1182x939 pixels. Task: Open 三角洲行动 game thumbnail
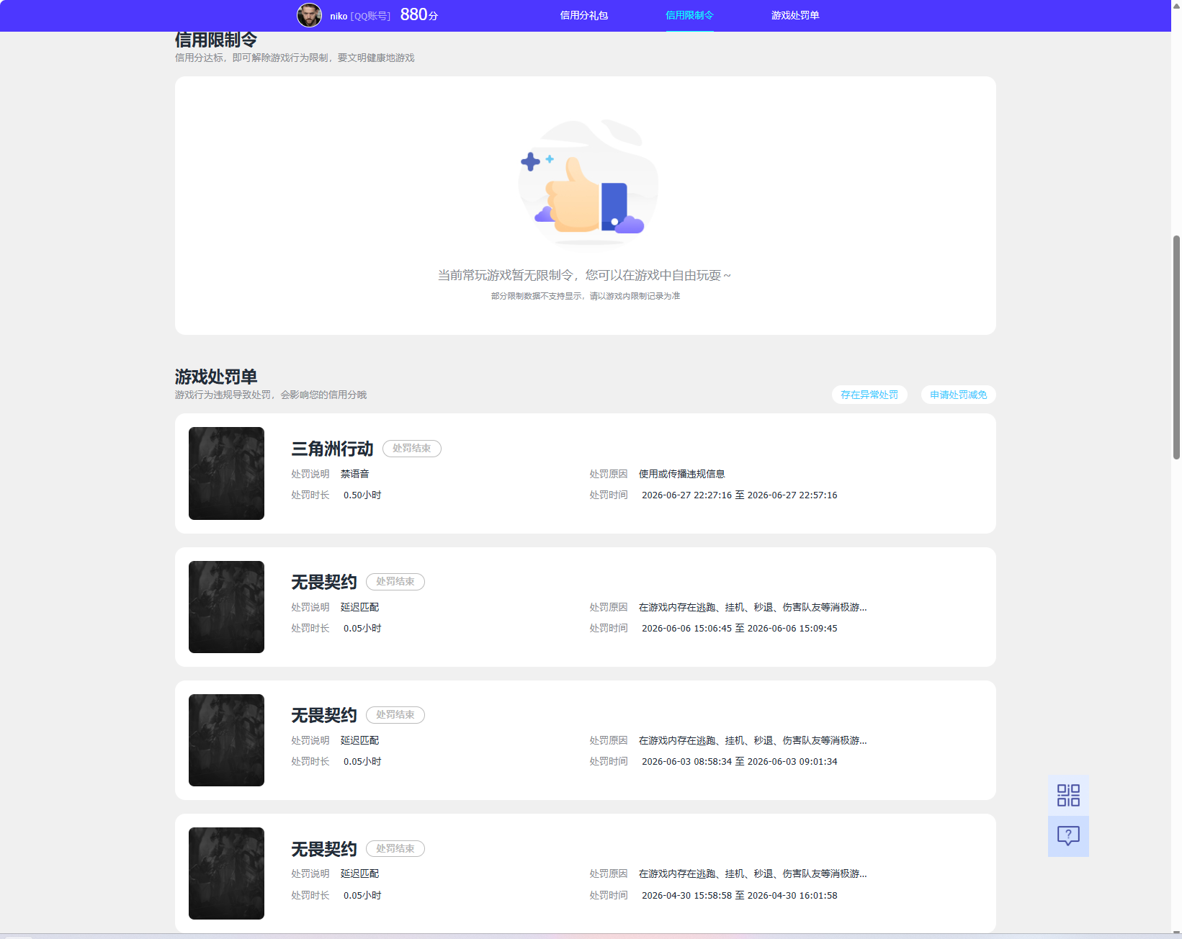[x=226, y=473]
